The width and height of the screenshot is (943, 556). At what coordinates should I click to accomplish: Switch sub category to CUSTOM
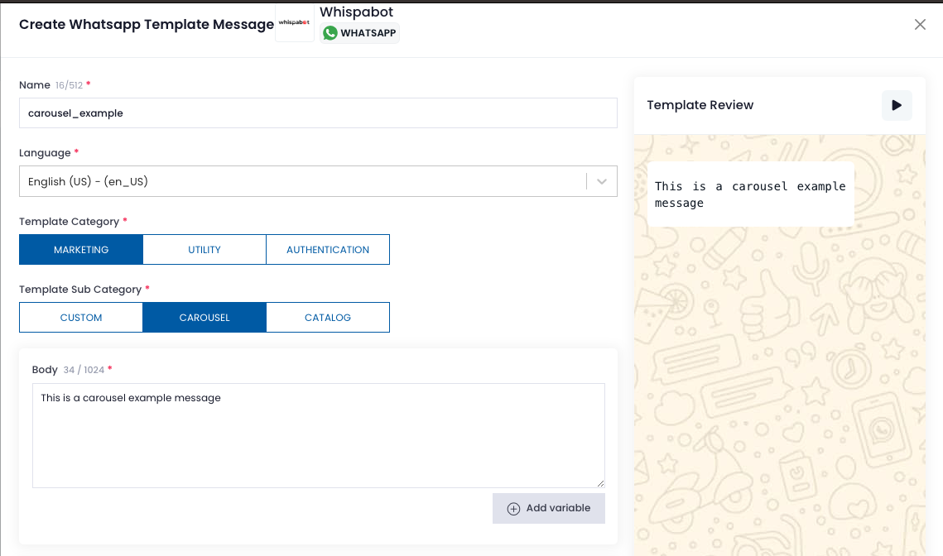[81, 318]
